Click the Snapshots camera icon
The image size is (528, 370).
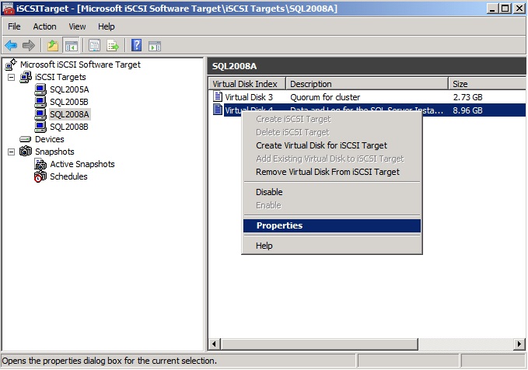tap(26, 152)
